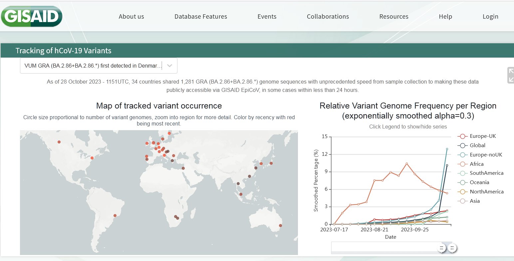Hide the Africa series in legend
514x261 pixels.
tap(476, 164)
